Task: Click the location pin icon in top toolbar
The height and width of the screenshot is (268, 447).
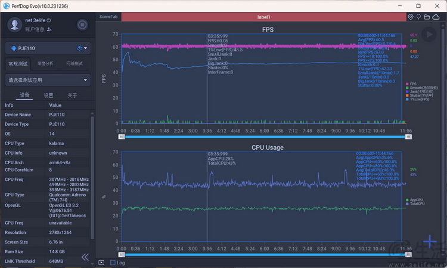Action: [x=411, y=17]
